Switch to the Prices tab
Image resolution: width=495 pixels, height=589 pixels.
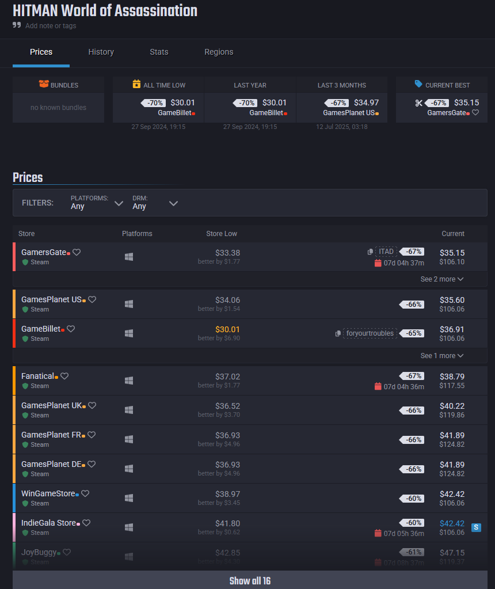(x=41, y=52)
